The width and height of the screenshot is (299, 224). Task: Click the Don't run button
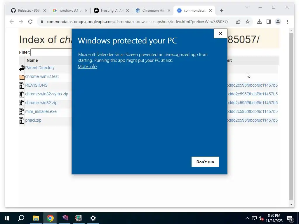coord(205,162)
